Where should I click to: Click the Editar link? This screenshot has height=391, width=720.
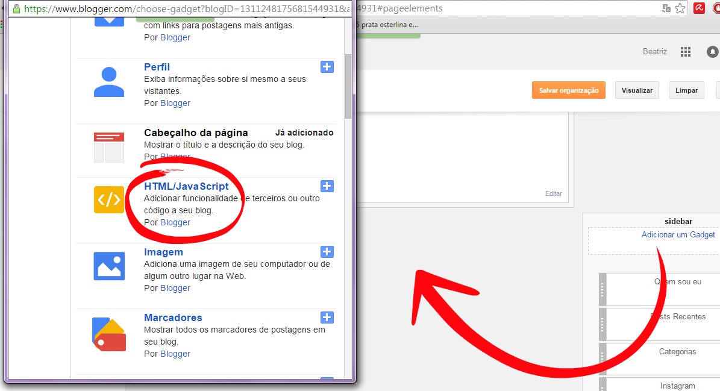coord(553,193)
